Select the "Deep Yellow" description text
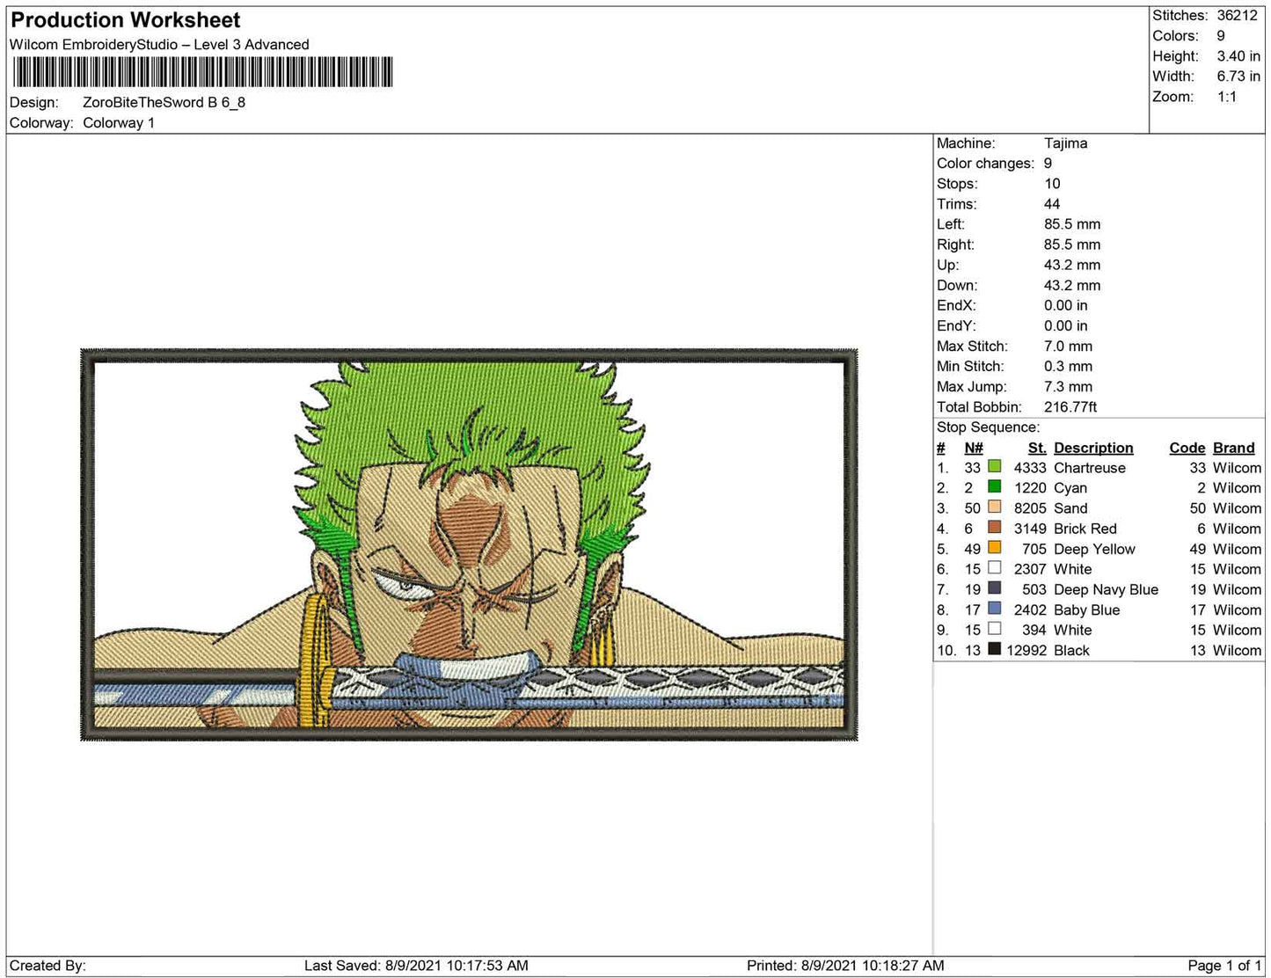 point(1094,549)
